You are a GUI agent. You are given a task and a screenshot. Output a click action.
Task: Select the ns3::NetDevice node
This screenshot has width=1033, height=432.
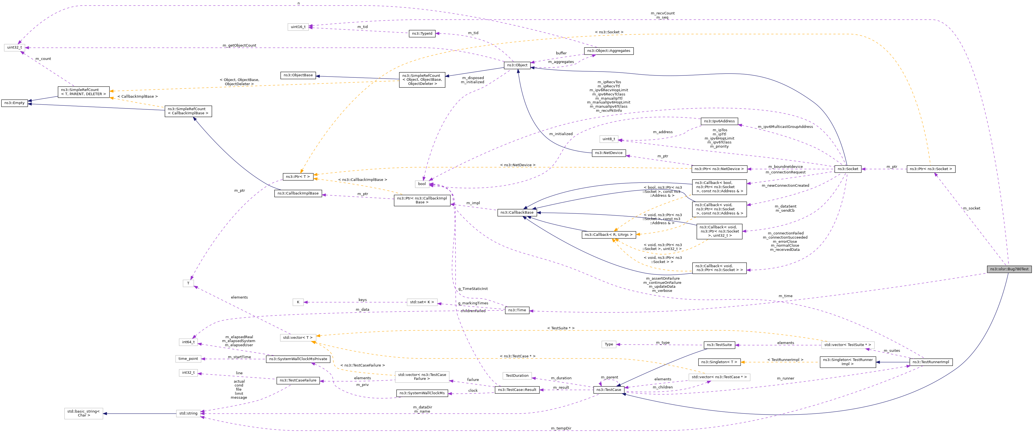(x=609, y=153)
